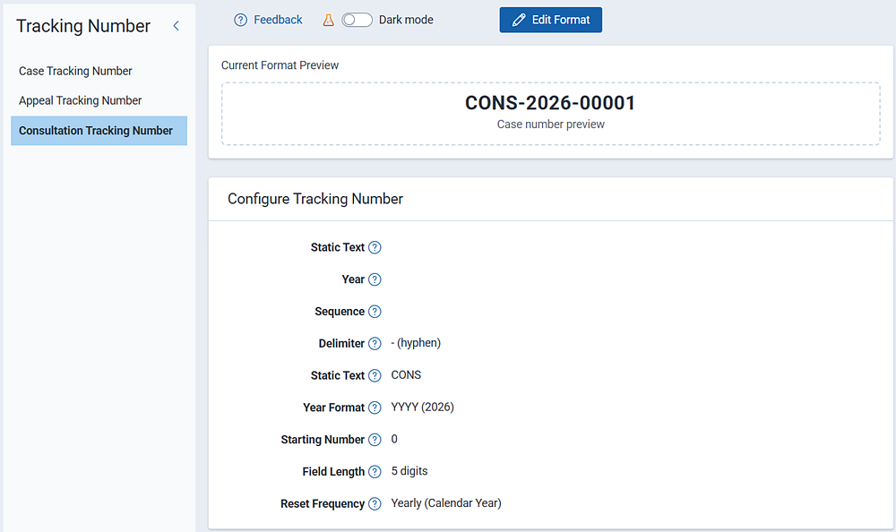Open help icon beside first Static Text
This screenshot has height=532, width=896.
(375, 247)
